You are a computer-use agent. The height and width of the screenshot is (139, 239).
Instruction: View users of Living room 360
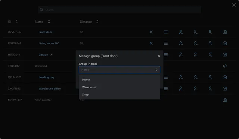[x=210, y=43]
